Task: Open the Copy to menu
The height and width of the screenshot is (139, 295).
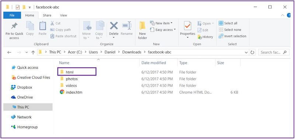Action: 99,30
